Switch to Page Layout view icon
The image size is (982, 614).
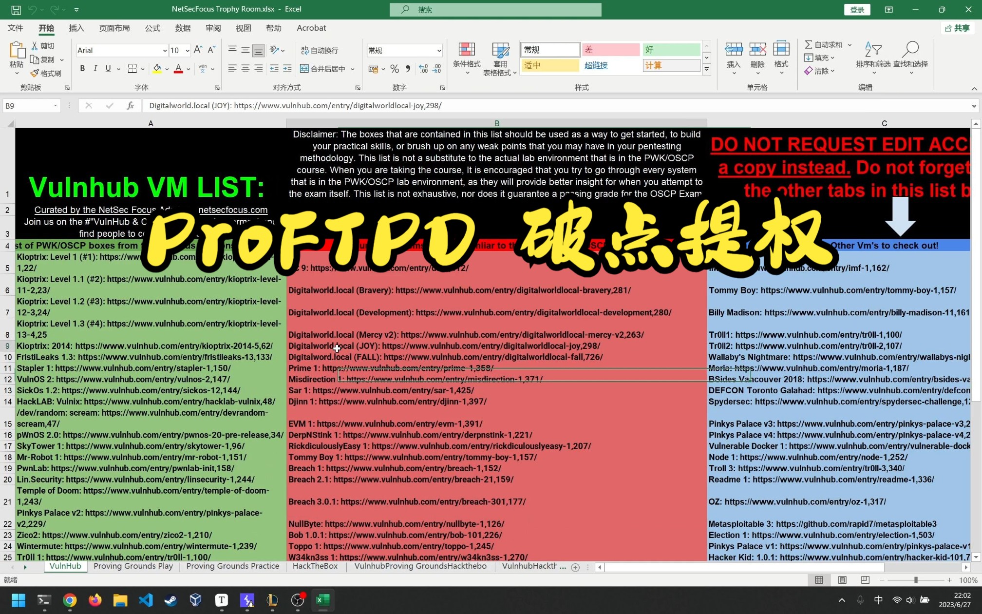(x=842, y=580)
